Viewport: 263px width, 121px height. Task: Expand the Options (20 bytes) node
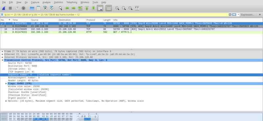[6, 101]
